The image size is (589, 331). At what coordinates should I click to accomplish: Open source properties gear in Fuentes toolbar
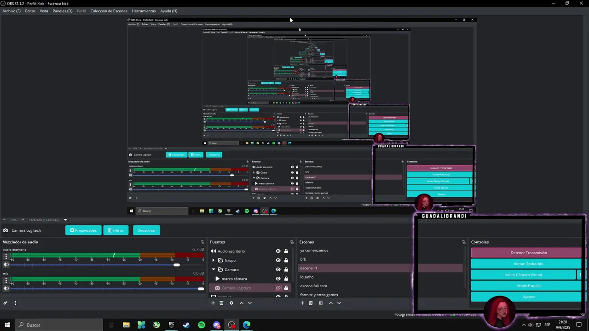tap(231, 303)
